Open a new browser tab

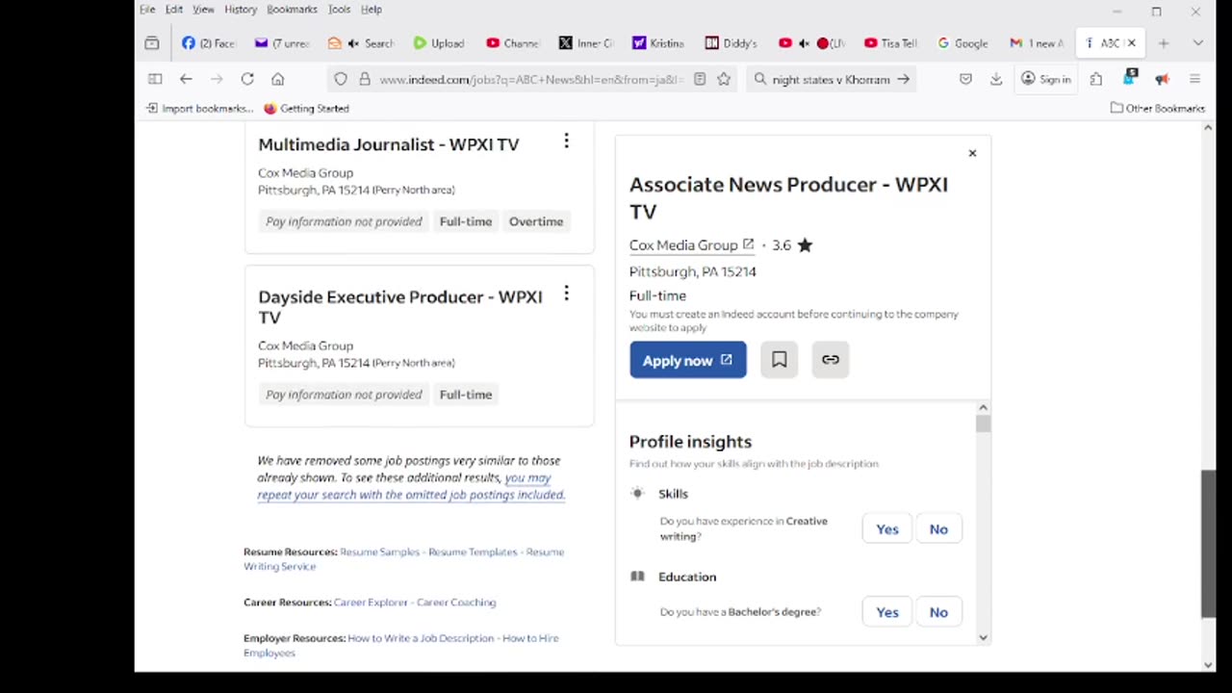[x=1164, y=43]
